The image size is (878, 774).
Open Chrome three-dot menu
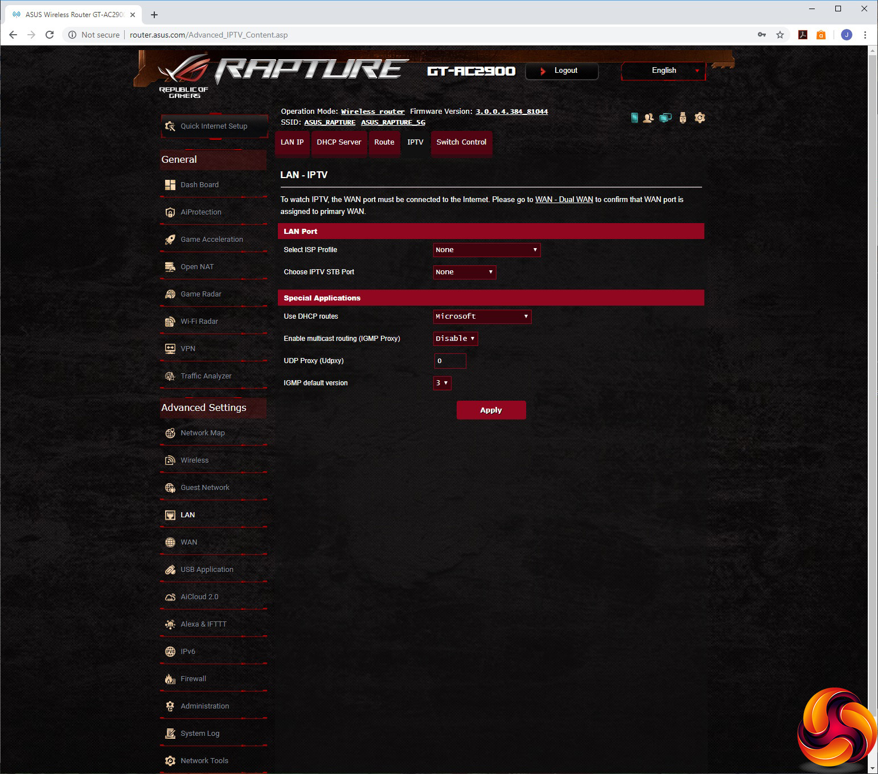[865, 35]
